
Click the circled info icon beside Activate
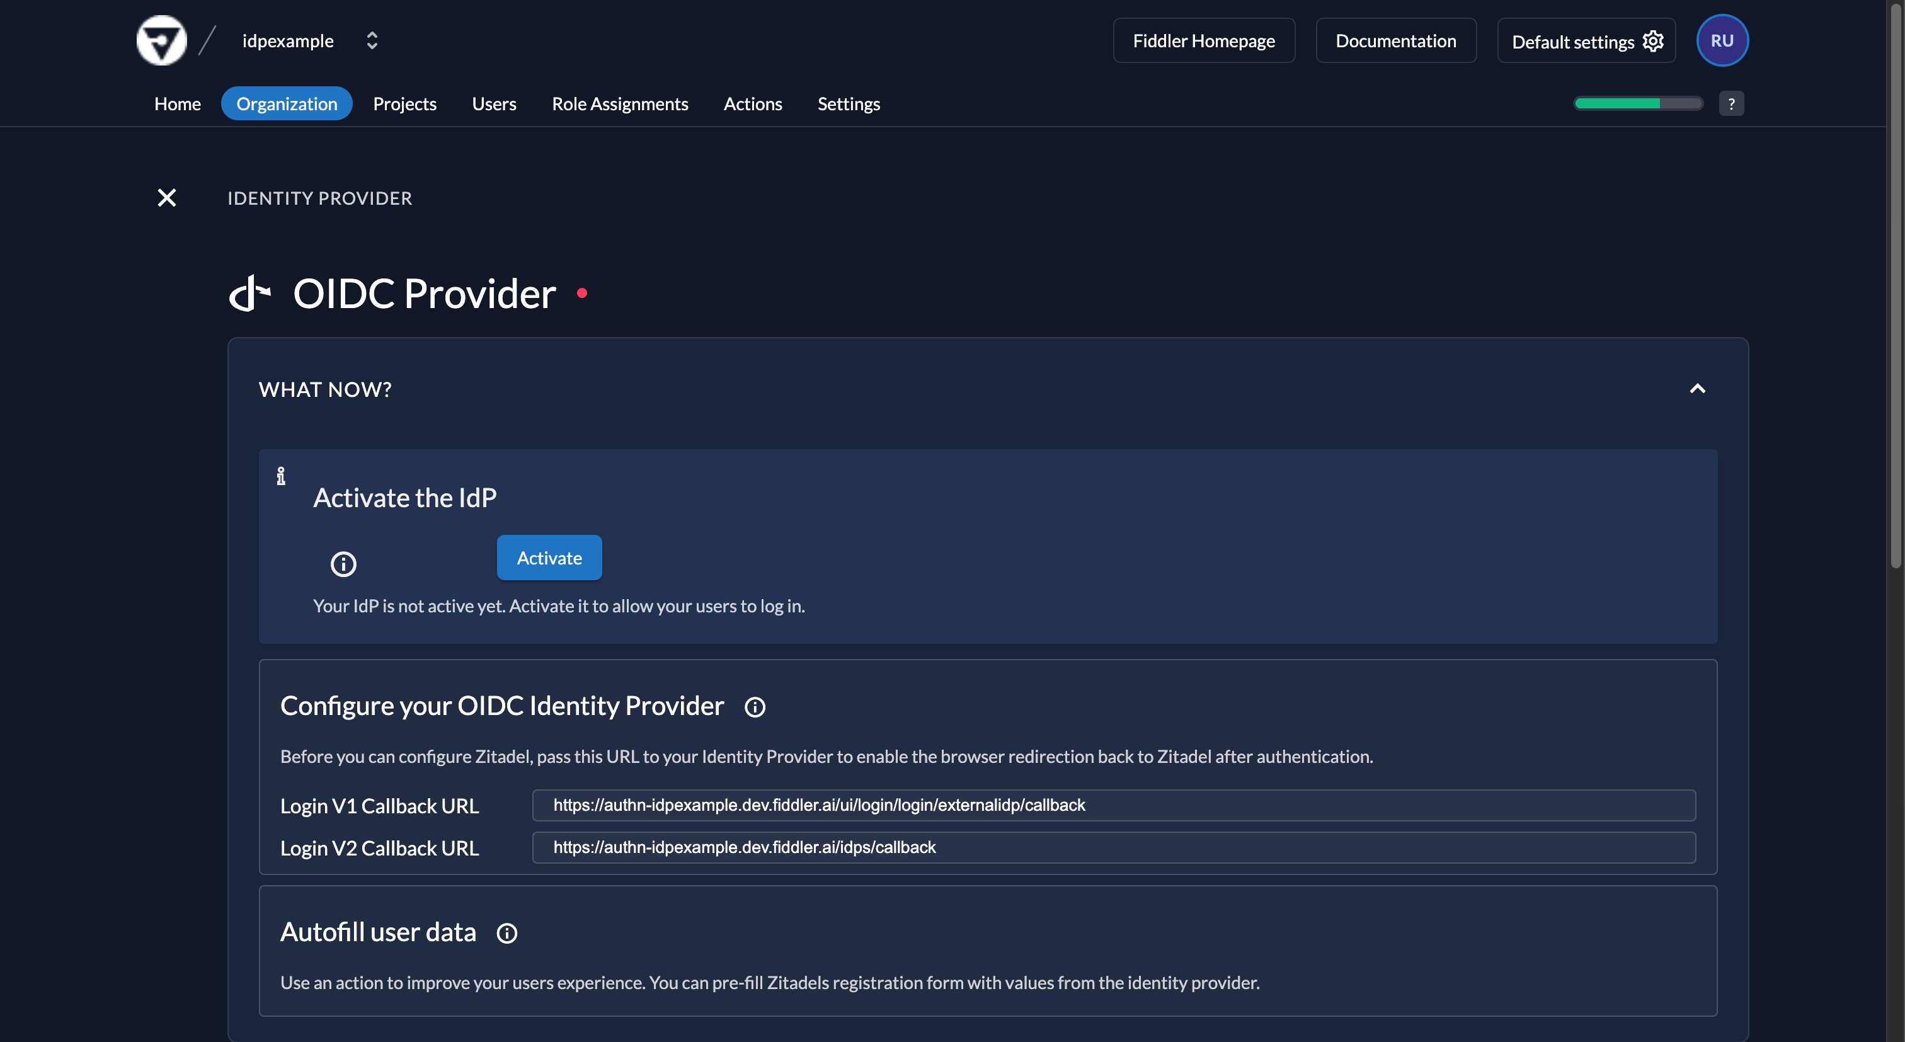tap(343, 564)
